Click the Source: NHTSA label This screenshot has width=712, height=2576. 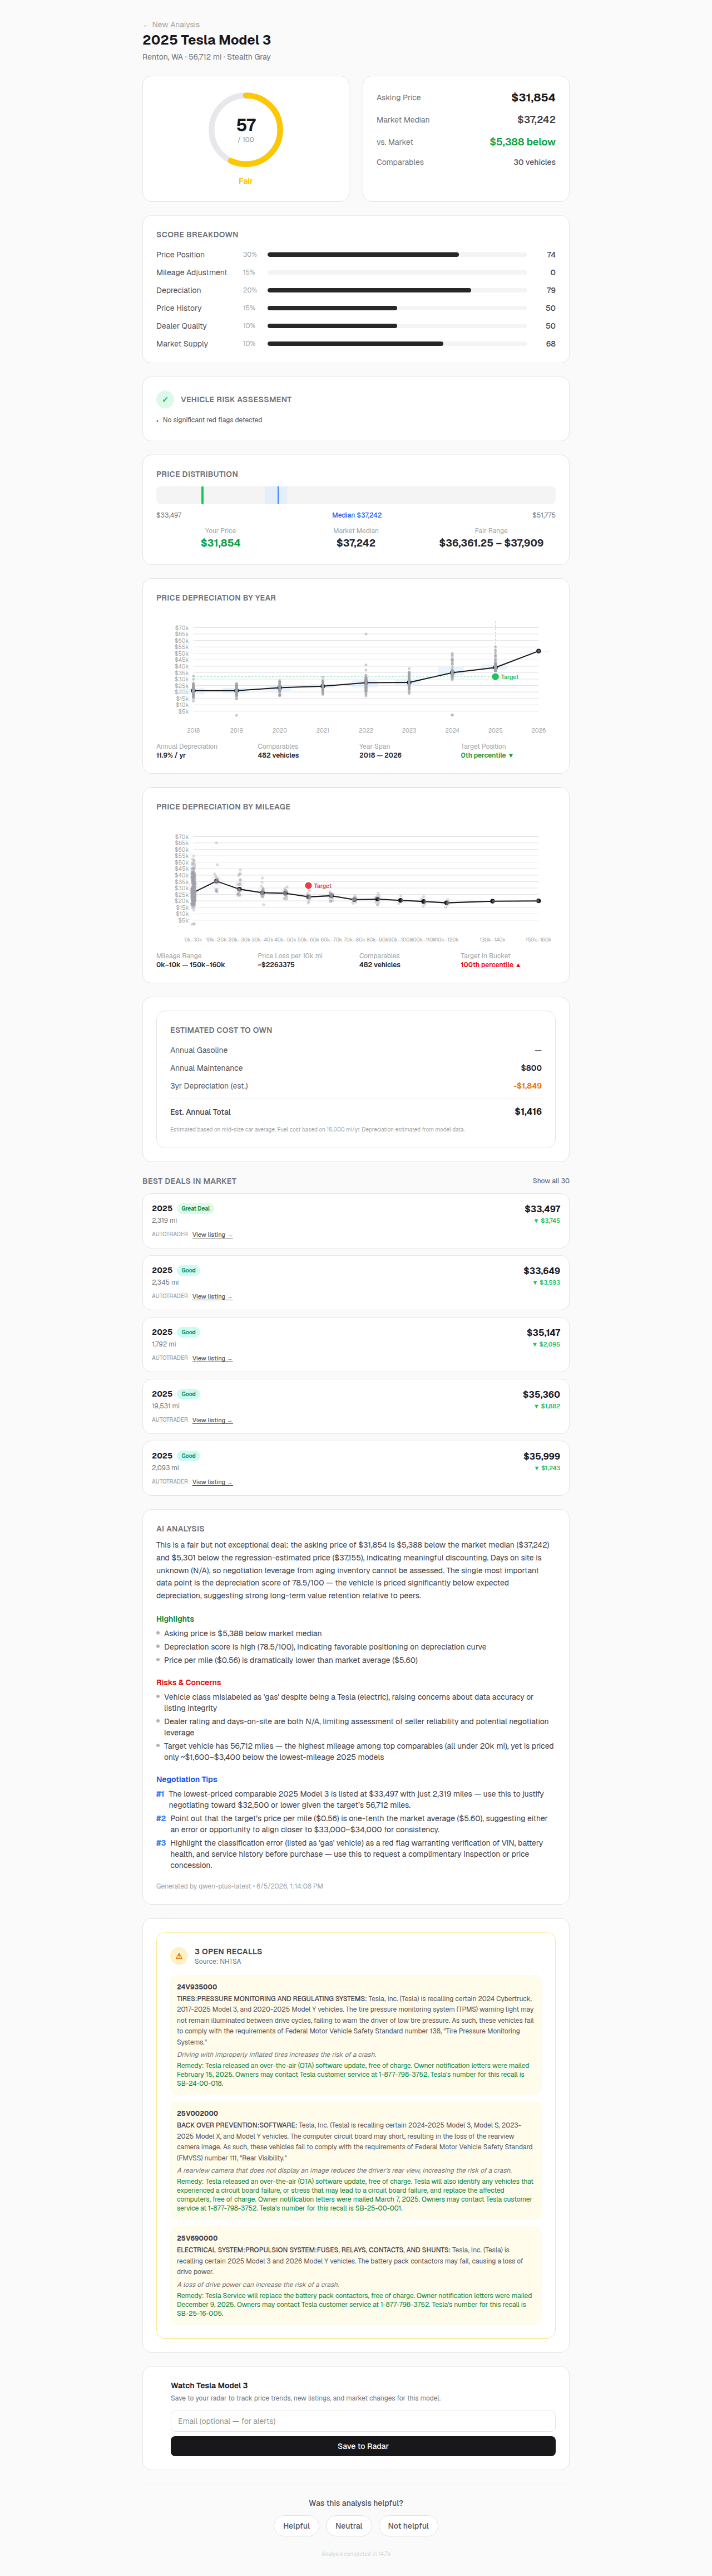(x=217, y=1961)
